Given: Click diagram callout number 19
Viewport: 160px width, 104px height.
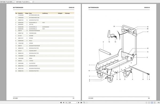Looking at the screenshot, I should point(114,26).
